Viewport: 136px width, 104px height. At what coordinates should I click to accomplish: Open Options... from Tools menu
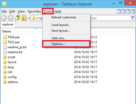click(66, 44)
